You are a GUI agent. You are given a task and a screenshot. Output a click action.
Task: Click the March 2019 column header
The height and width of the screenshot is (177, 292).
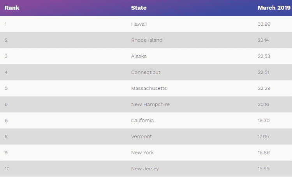tap(272, 8)
